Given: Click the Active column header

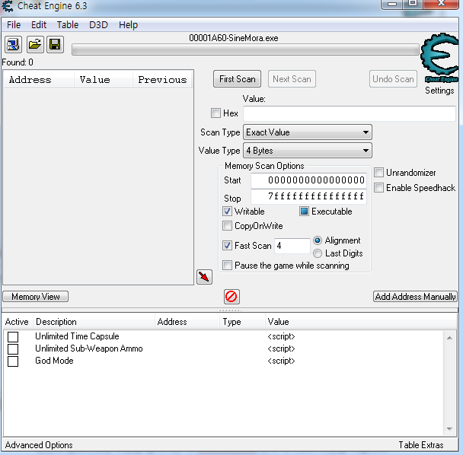Looking at the screenshot, I should (17, 322).
